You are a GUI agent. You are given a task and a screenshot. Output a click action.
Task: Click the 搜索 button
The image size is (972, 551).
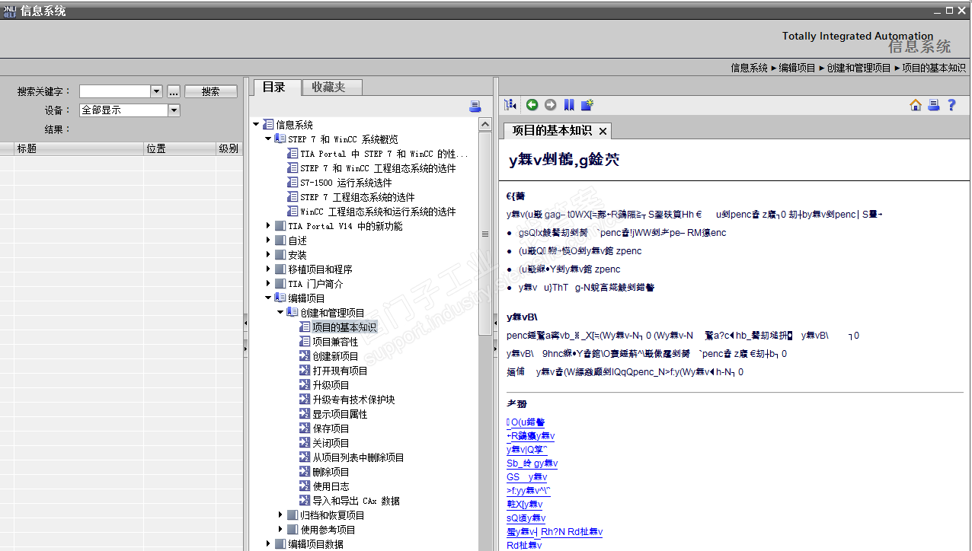[x=211, y=91]
